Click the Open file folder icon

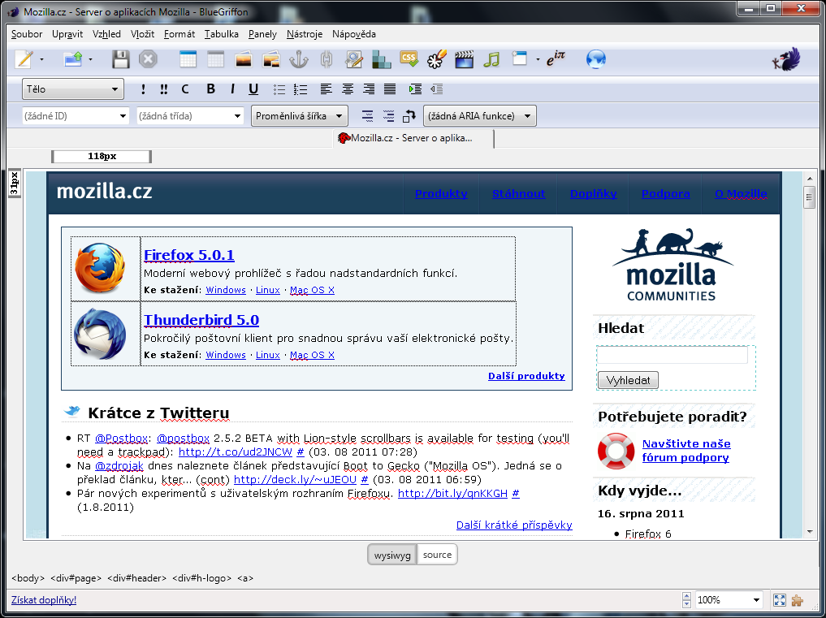pos(73,59)
